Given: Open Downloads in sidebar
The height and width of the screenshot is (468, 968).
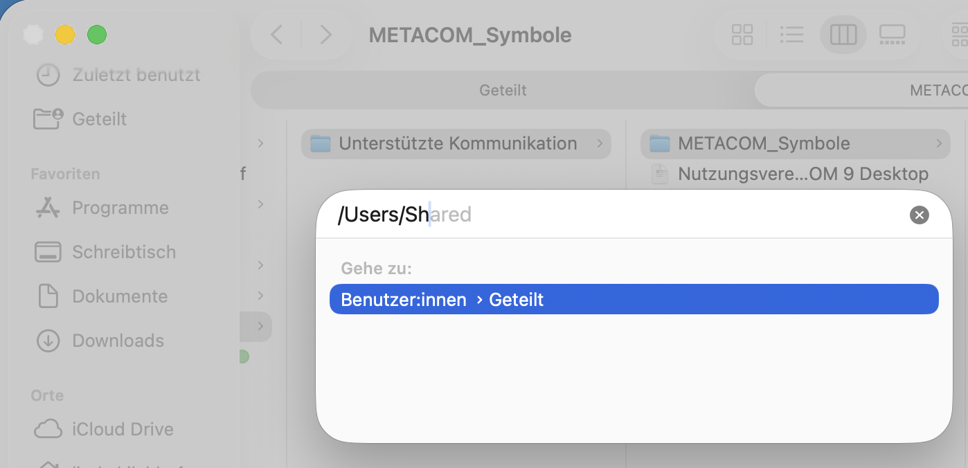Looking at the screenshot, I should tap(118, 341).
